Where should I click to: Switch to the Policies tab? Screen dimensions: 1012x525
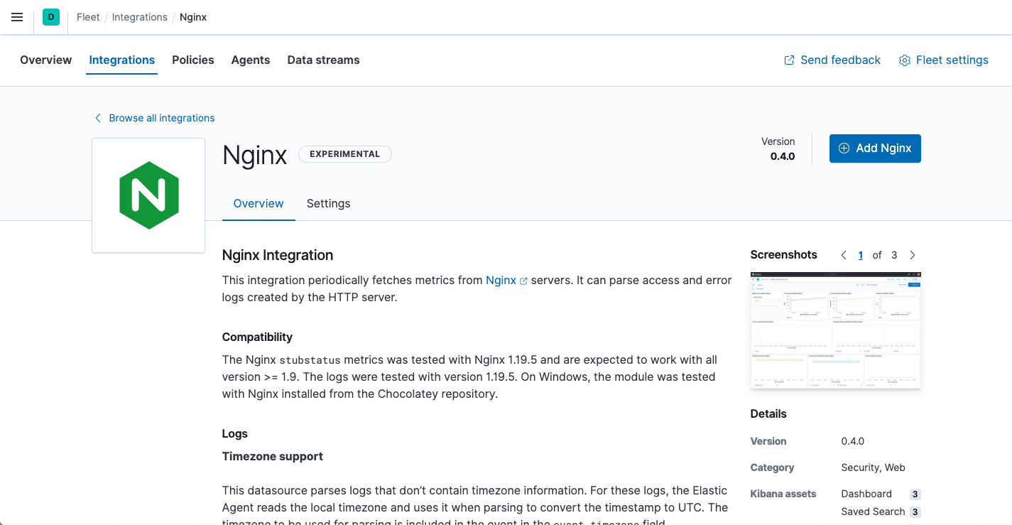tap(192, 60)
